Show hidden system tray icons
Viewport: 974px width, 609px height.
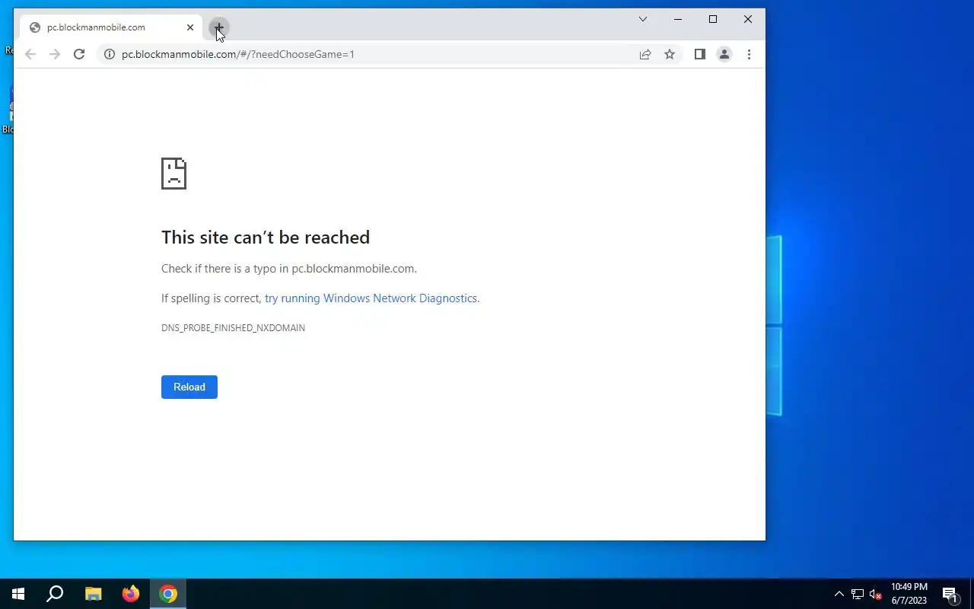(839, 594)
